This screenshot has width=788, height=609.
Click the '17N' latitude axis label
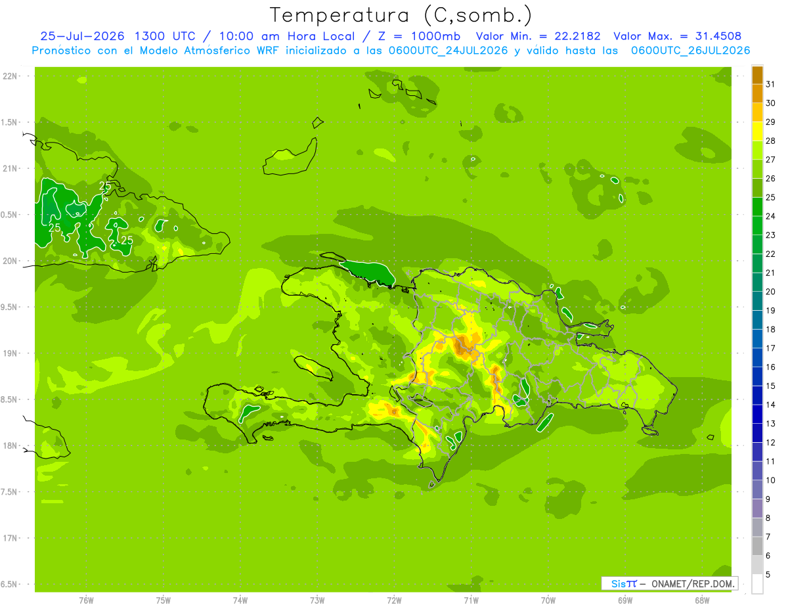point(11,538)
